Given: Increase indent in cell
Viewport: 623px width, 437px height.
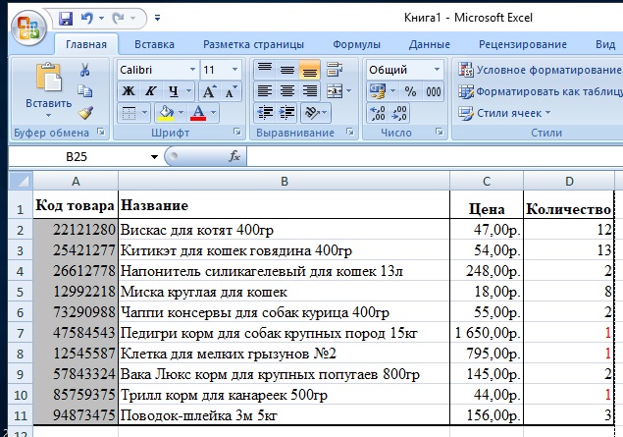Looking at the screenshot, I should point(287,113).
